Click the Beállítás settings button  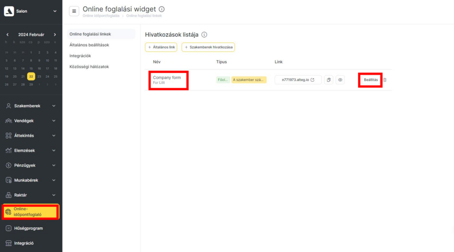coord(370,80)
